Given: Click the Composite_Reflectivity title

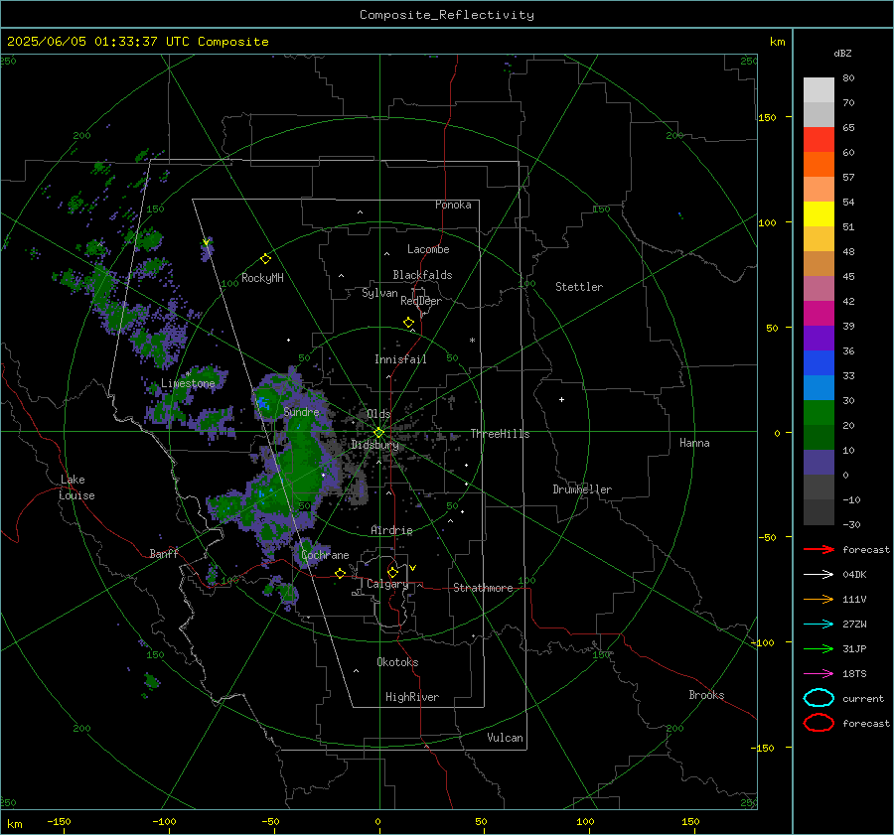Looking at the screenshot, I should coord(447,15).
